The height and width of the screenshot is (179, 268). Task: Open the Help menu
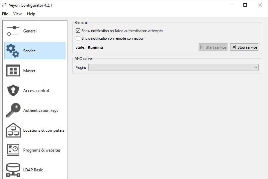point(31,14)
